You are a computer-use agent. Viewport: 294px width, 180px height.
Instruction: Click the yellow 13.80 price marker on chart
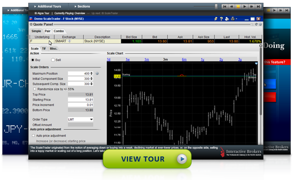pyautogui.click(x=117, y=76)
